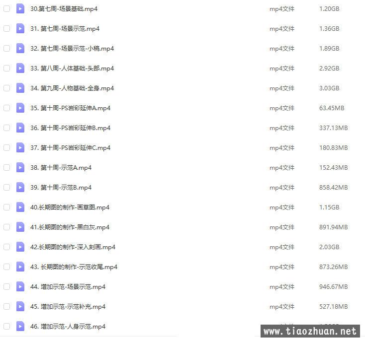Viewport: 365px width, 341px height.
Task: Click the video icon for 40.长期图的制作-画草图
Action: [20, 207]
